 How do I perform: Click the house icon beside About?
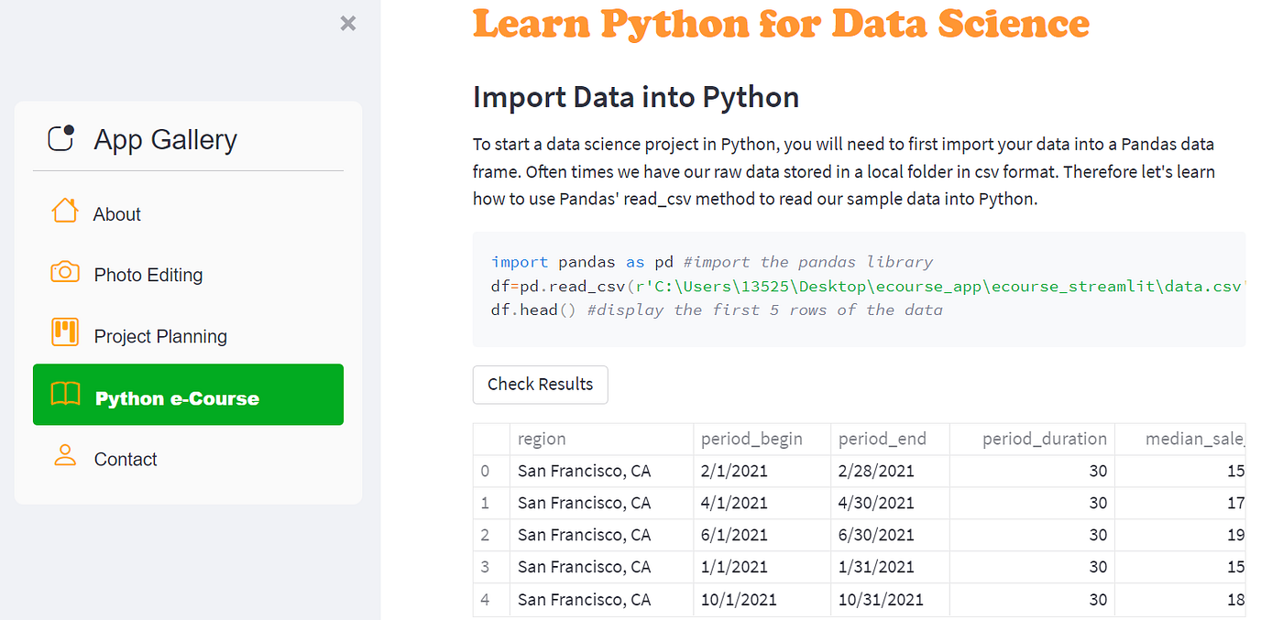click(x=65, y=212)
